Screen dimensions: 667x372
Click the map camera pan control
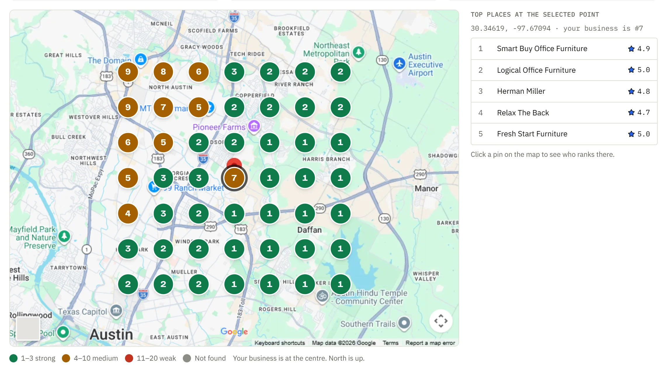[x=441, y=321]
